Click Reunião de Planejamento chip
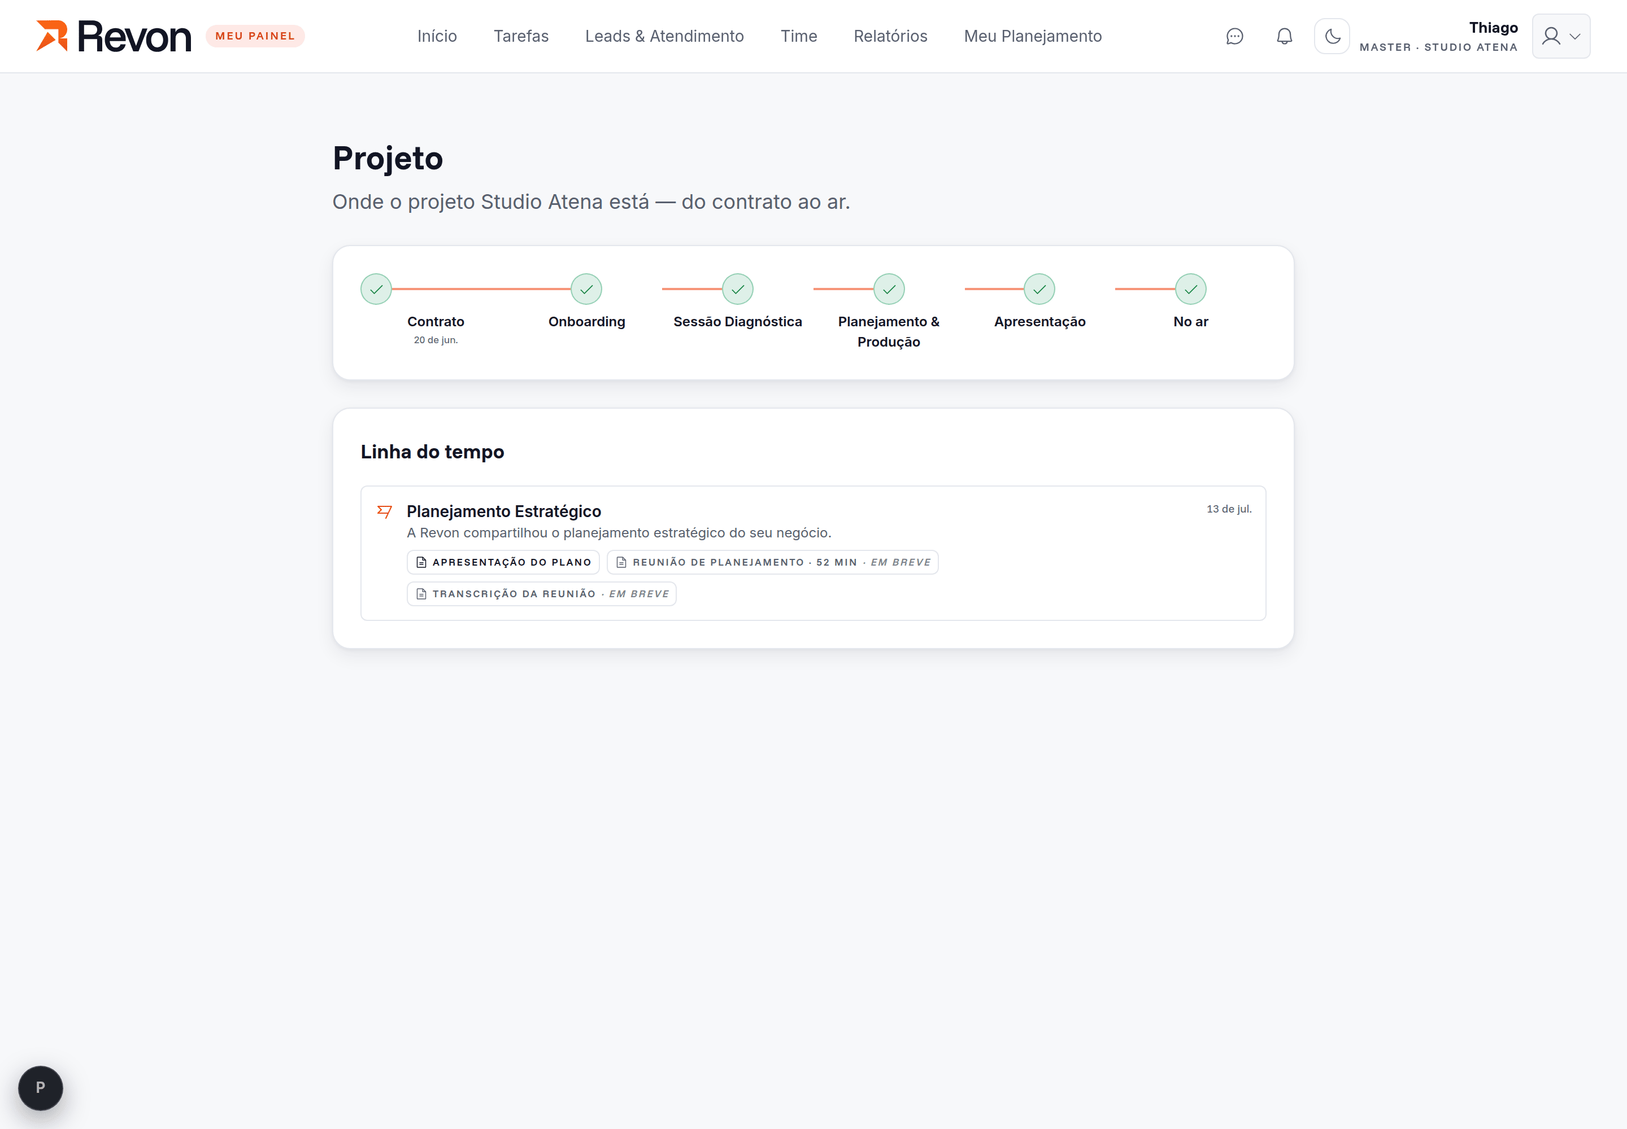 click(x=772, y=562)
